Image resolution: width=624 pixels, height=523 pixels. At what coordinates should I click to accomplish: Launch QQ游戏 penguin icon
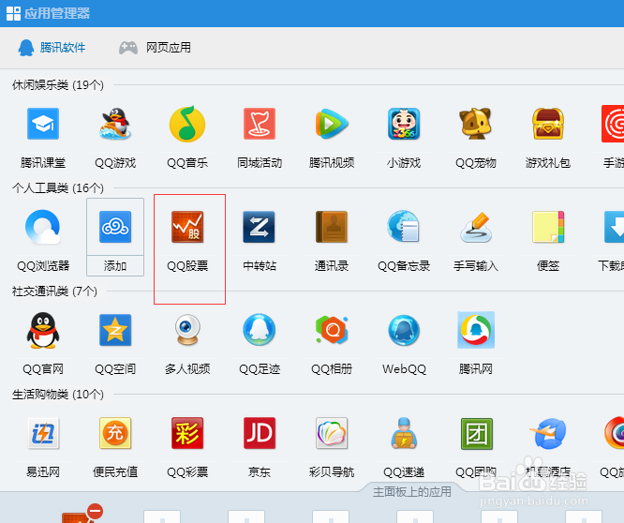[x=115, y=124]
